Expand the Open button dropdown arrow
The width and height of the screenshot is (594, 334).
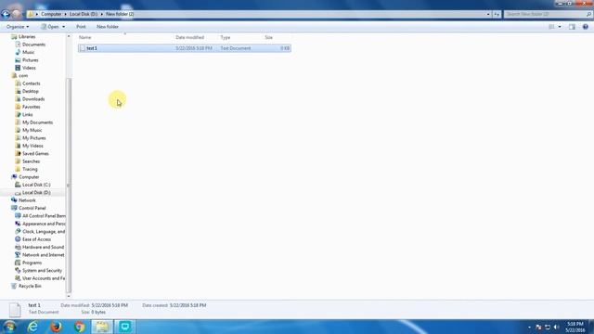[x=63, y=27]
